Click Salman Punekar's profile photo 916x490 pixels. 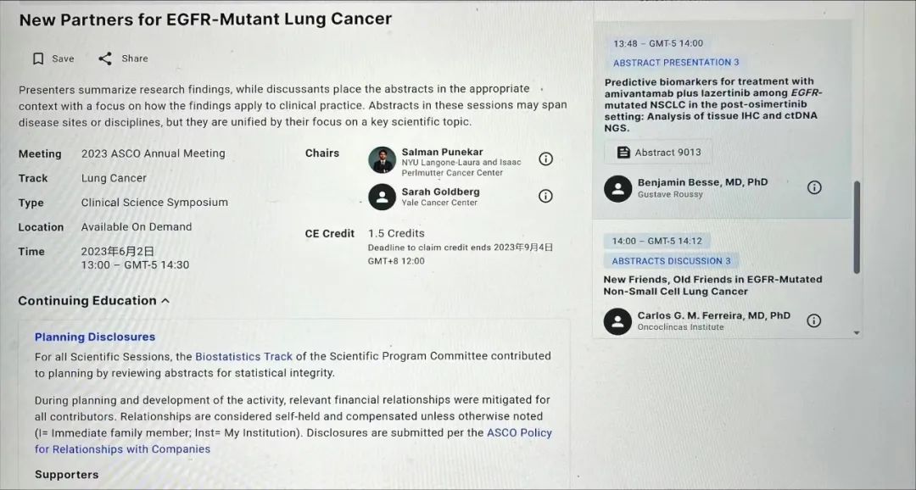coord(382,160)
